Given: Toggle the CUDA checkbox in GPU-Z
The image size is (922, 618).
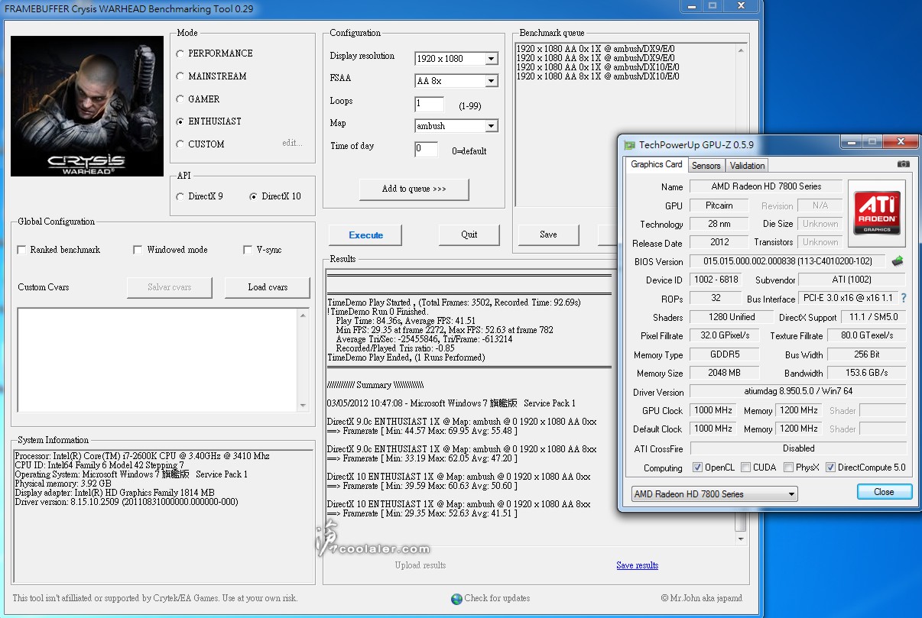Looking at the screenshot, I should [x=745, y=468].
